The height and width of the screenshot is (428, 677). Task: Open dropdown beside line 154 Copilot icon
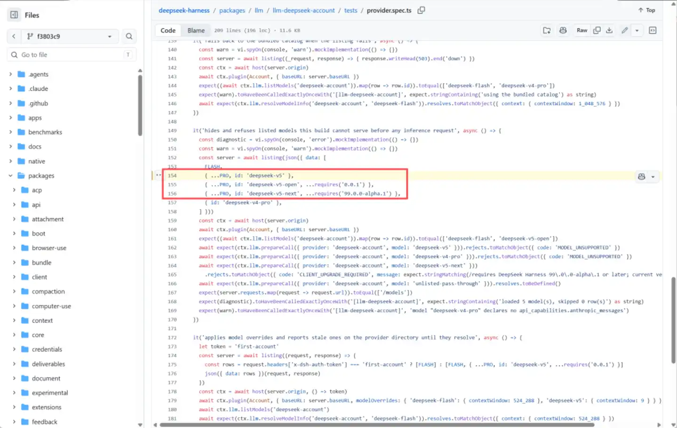pyautogui.click(x=653, y=177)
